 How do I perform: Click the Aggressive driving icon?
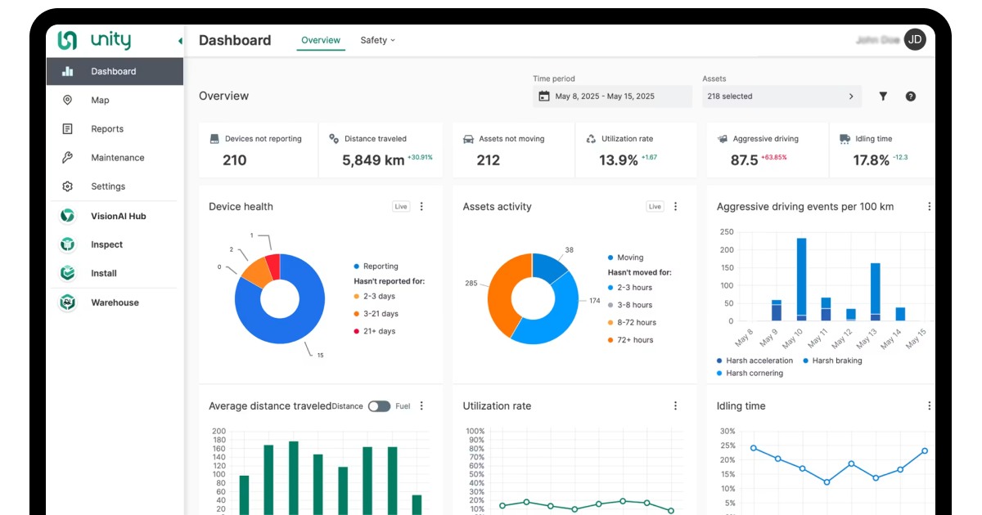pos(723,139)
